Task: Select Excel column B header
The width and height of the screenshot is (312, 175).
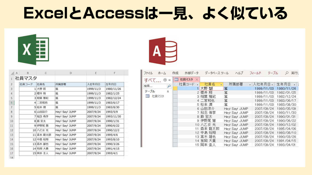Action: pos(28,73)
